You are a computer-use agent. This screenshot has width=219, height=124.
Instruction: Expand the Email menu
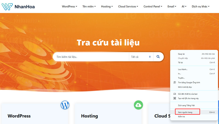[x=172, y=6]
